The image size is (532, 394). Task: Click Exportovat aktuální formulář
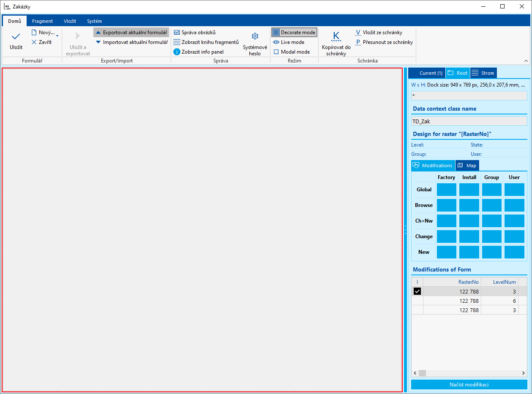131,33
